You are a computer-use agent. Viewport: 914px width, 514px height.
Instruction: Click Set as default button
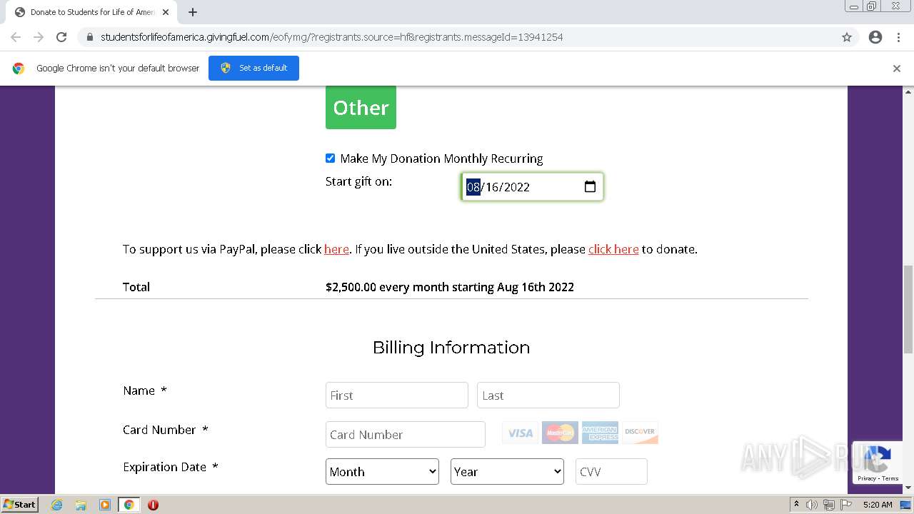pos(253,68)
